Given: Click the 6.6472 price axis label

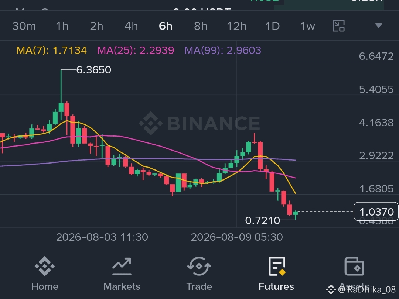Looking at the screenshot, I should point(376,56).
